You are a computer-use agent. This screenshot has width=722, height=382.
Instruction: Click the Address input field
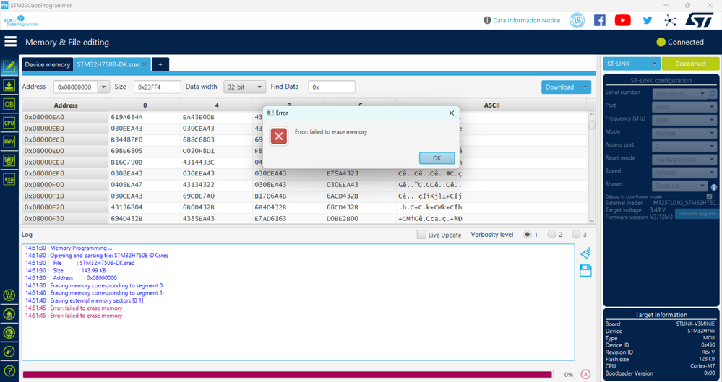[x=75, y=87]
